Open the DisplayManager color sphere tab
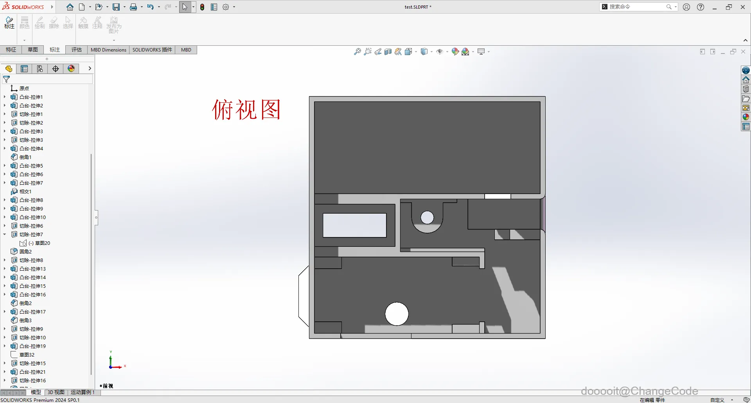Viewport: 751px width, 403px height. click(x=71, y=69)
